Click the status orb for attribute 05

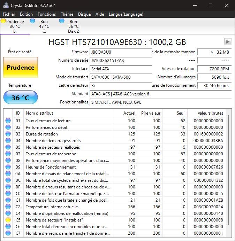click(x=8, y=147)
